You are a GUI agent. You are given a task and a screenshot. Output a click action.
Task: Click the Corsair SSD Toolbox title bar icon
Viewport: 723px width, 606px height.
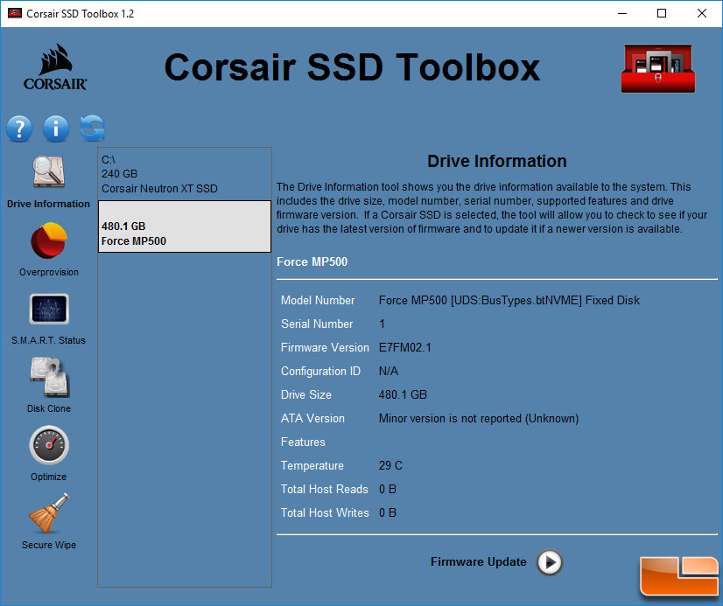15,13
